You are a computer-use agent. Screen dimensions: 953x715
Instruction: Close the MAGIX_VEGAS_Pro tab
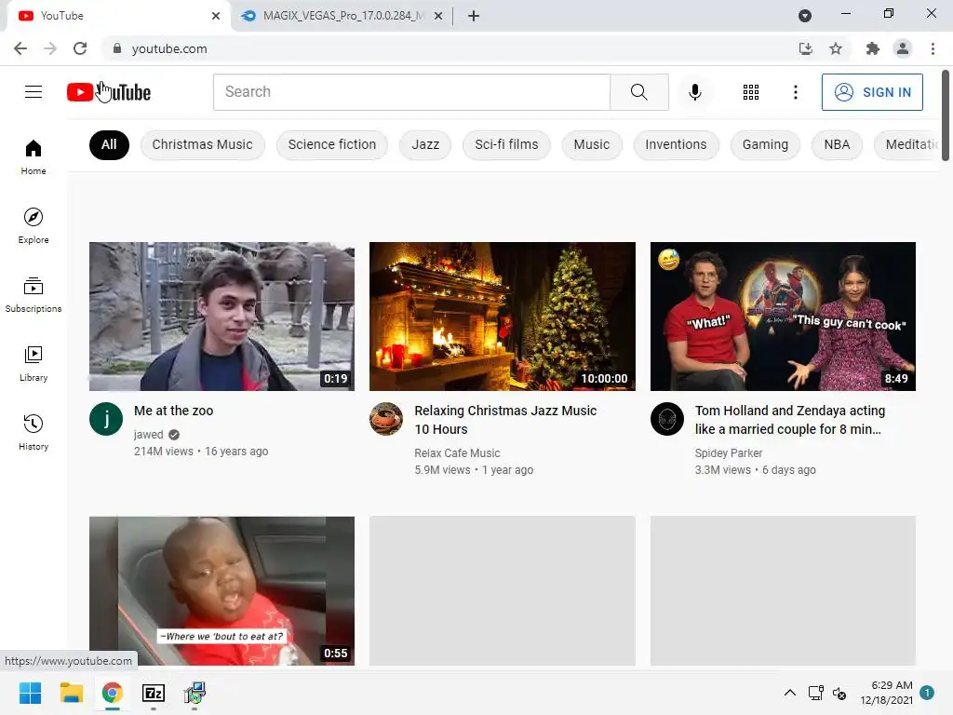click(x=438, y=16)
